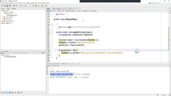Click the Redo toolbar icon
Screen dimensions: 171x96
16,6
